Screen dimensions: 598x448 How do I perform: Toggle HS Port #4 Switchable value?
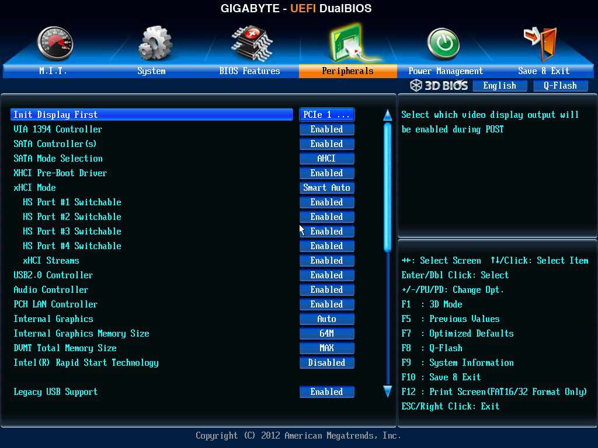[x=327, y=246]
